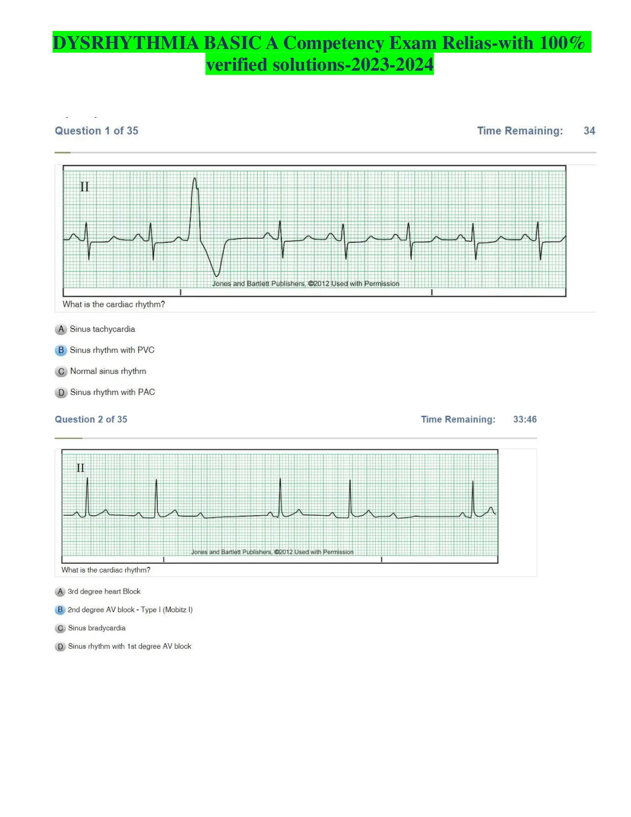Click the lead II label on first strip
This screenshot has width=631, height=817.
[85, 187]
